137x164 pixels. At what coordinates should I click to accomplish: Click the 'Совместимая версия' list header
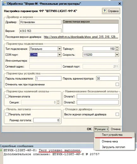[91, 22]
